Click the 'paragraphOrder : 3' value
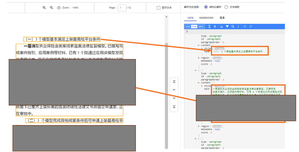This screenshot has width=299, height=152. coord(223,148)
